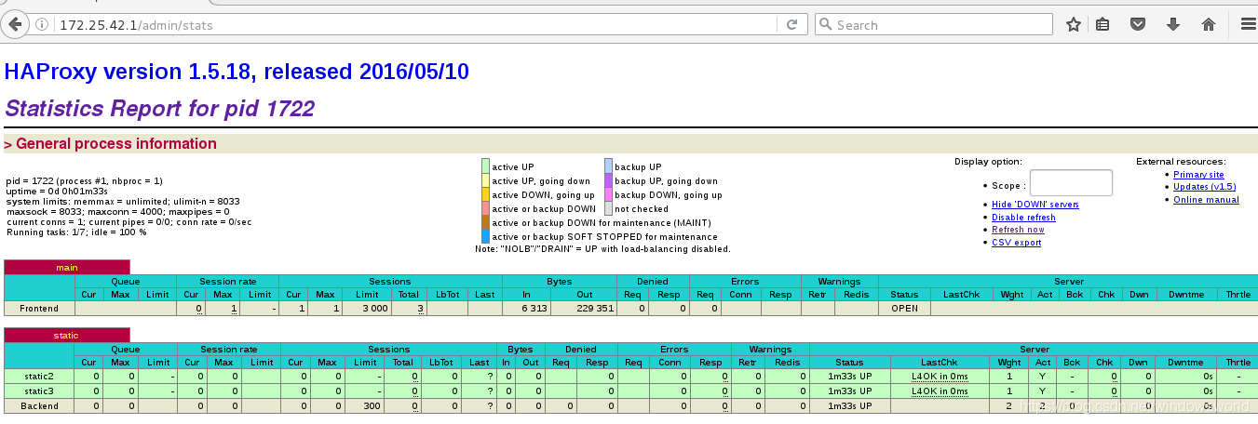Save page to Pocket icon

pyautogui.click(x=1138, y=25)
